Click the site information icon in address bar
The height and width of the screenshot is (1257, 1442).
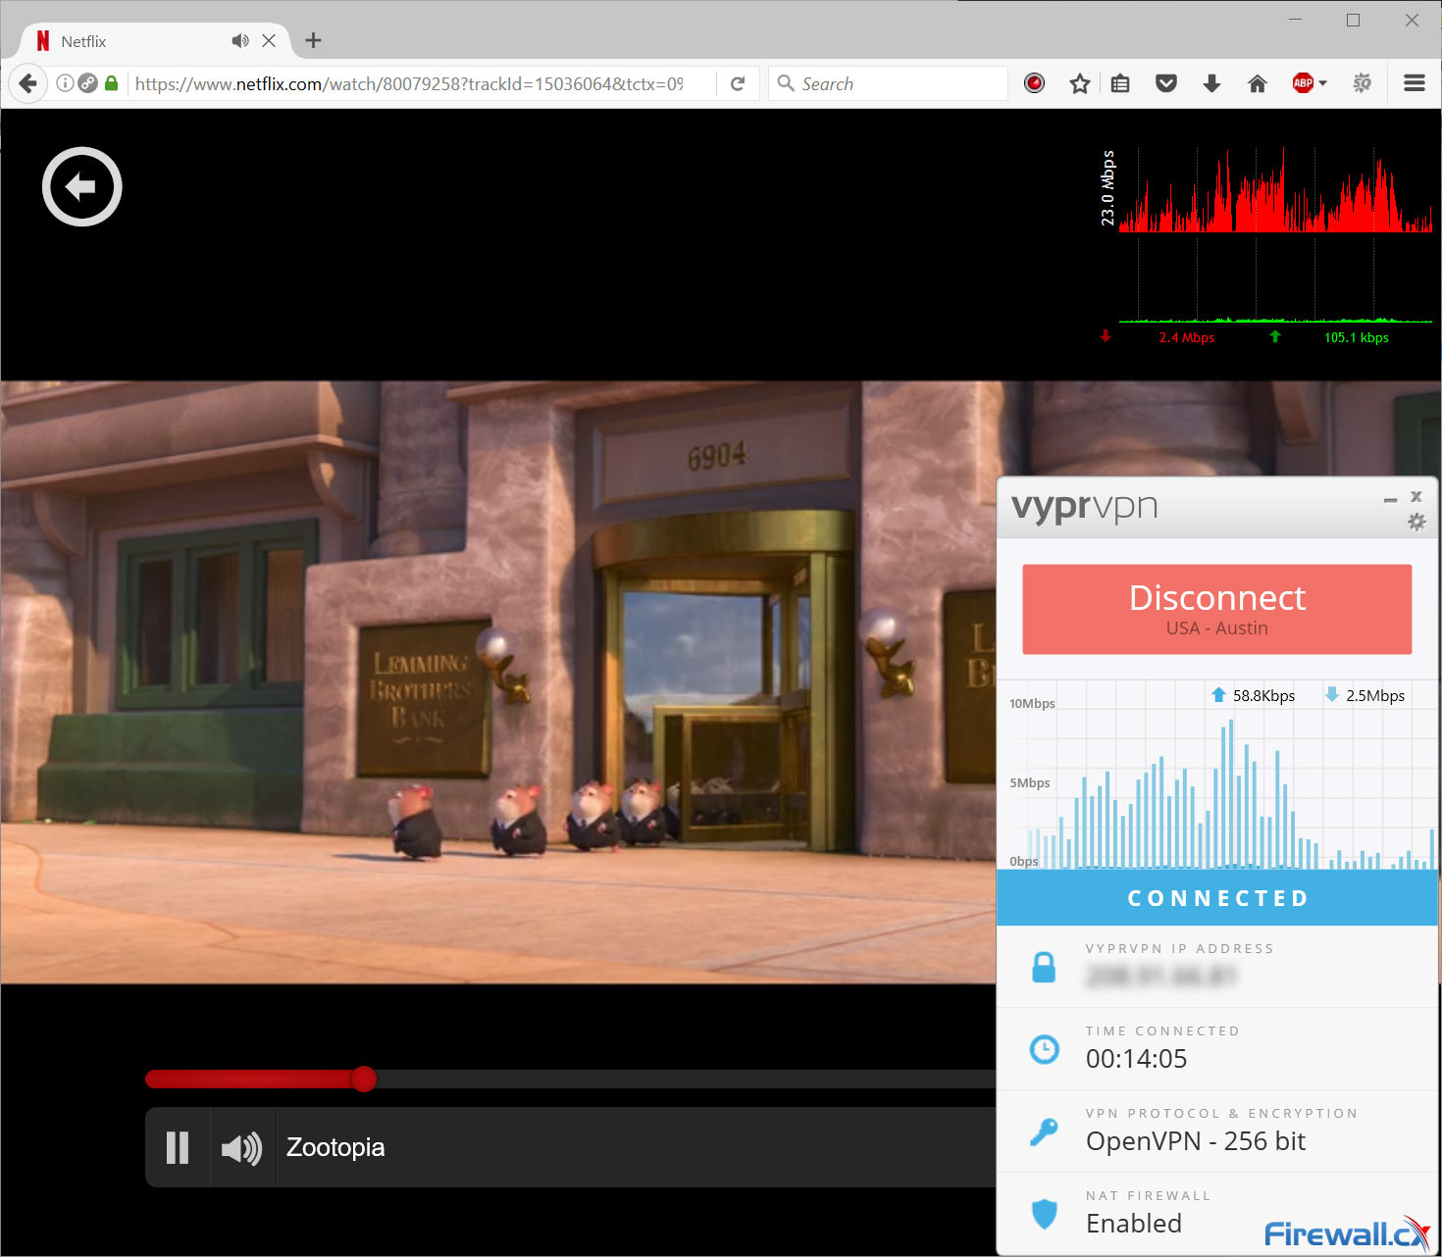pos(65,83)
